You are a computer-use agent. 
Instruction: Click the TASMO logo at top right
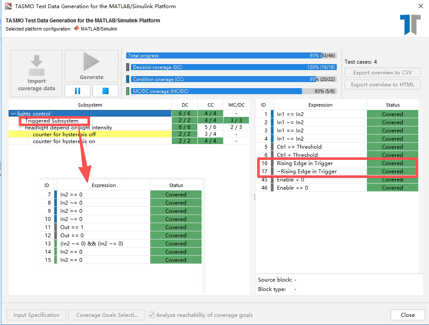point(410,25)
